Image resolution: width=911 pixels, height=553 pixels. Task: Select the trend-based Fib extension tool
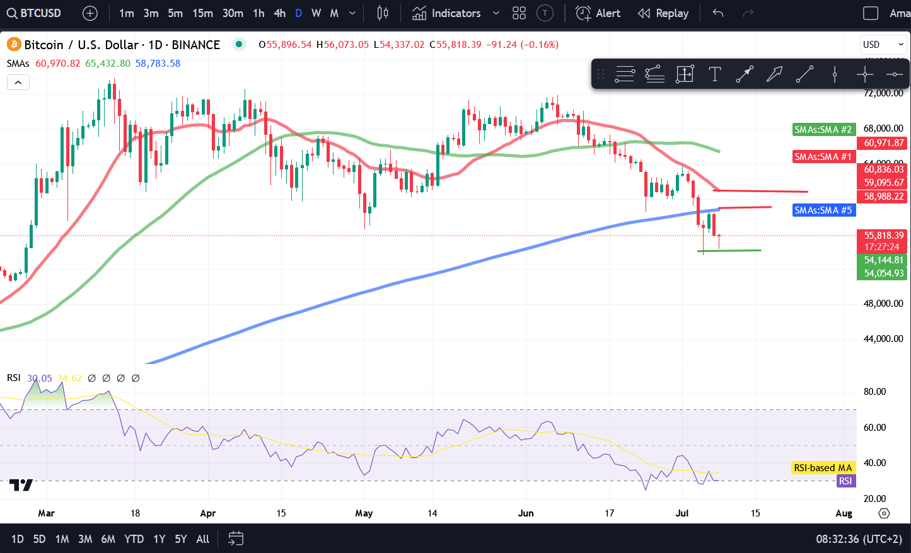pos(655,74)
